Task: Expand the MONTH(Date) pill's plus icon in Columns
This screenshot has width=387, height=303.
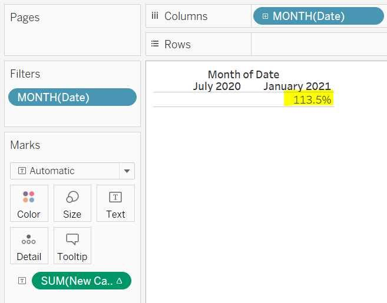Action: (x=265, y=16)
